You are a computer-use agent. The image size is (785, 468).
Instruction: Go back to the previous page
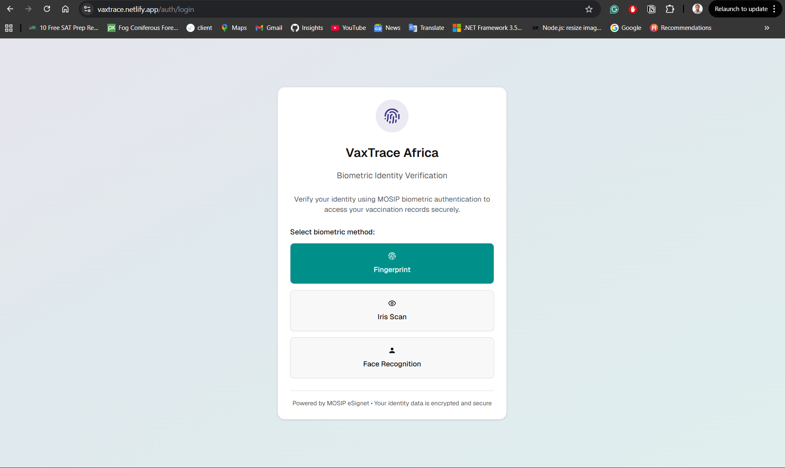[10, 9]
